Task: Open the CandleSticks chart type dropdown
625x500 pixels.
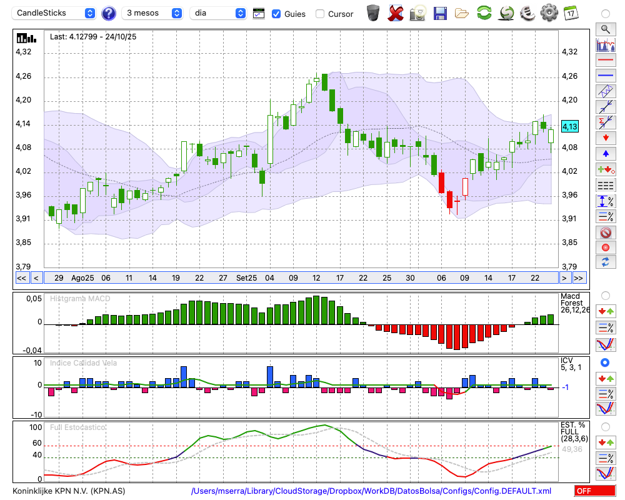Action: pyautogui.click(x=55, y=13)
